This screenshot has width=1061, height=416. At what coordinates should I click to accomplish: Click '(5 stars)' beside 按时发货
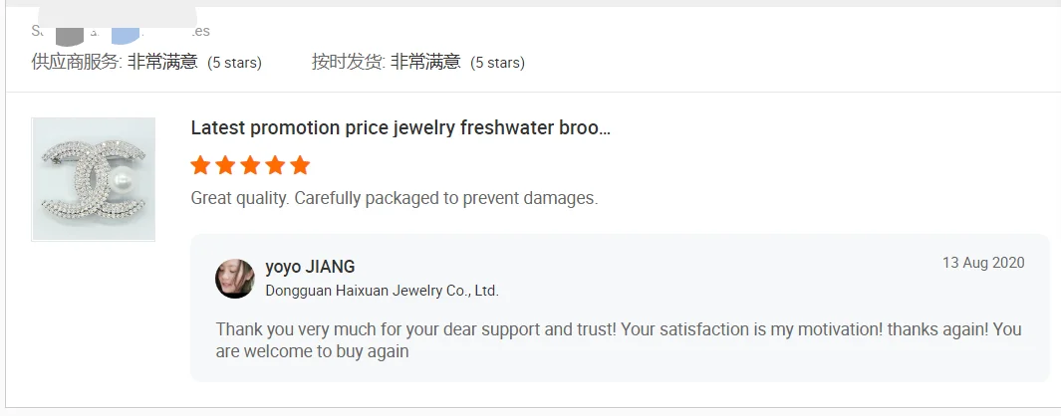[497, 63]
